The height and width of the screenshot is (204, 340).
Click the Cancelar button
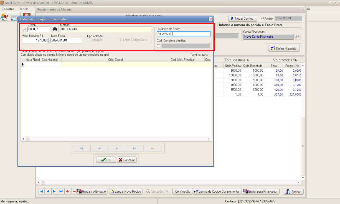pos(126,160)
